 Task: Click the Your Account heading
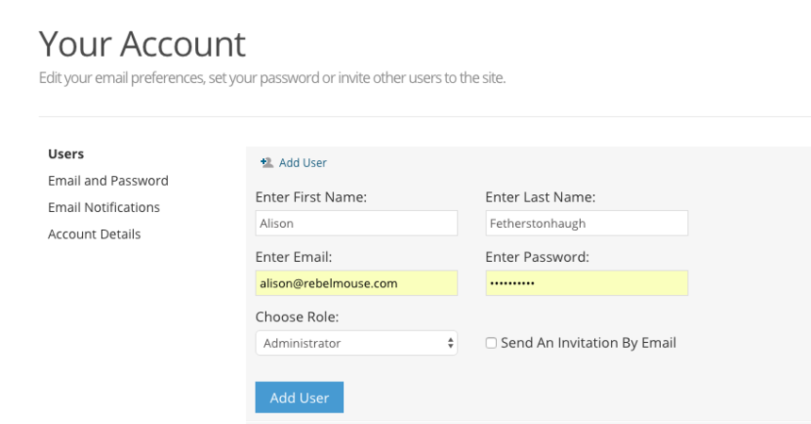(142, 43)
